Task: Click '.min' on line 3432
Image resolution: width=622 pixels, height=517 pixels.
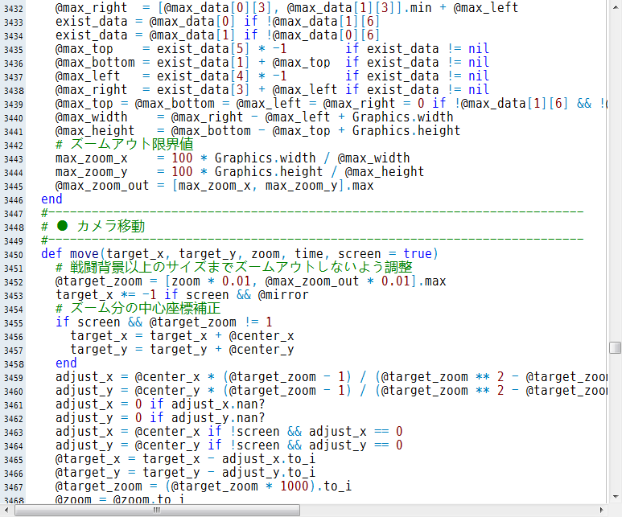Action: point(417,7)
